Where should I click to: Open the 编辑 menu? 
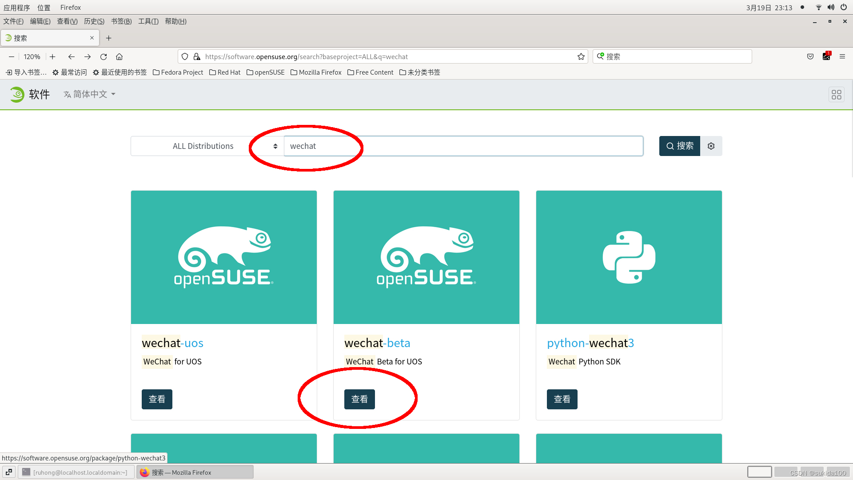coord(40,21)
